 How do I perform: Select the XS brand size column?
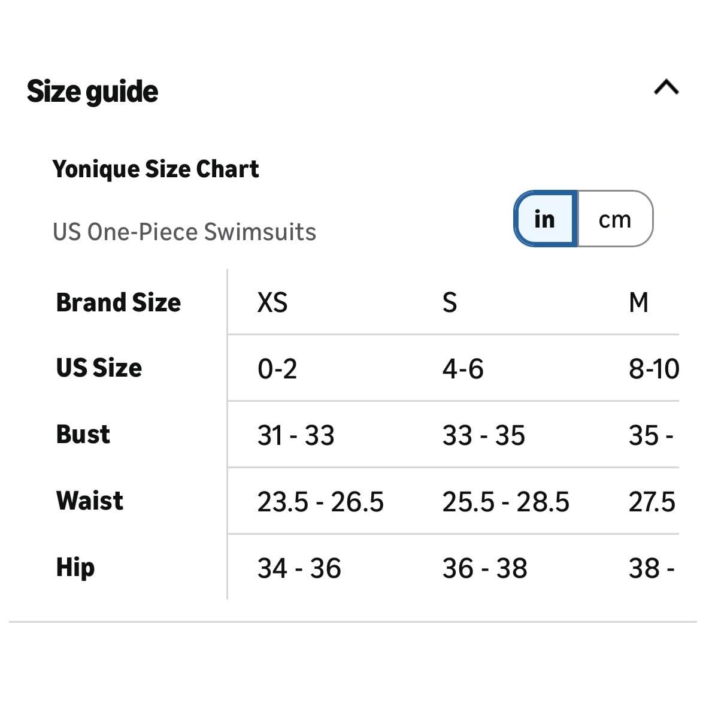[272, 302]
